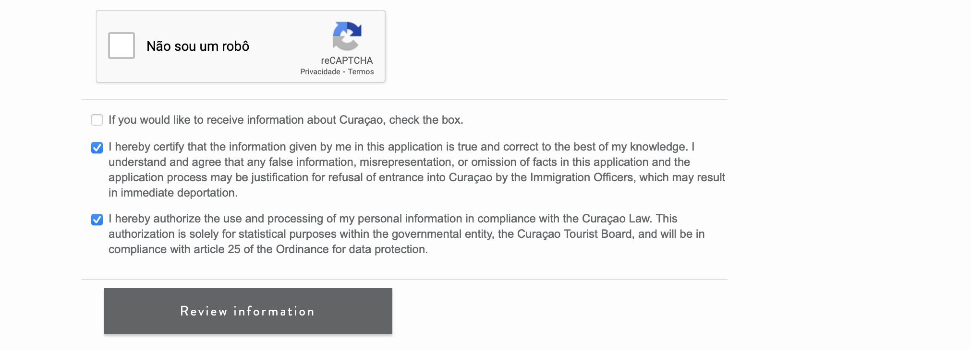Viewport: 971px width, 350px height.
Task: Click the 'reCAPTCHA' brand text under the logo
Action: 347,60
